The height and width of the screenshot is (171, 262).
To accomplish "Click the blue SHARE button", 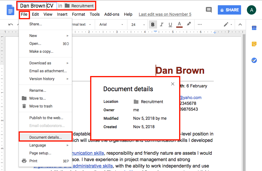I will pyautogui.click(x=229, y=10).
